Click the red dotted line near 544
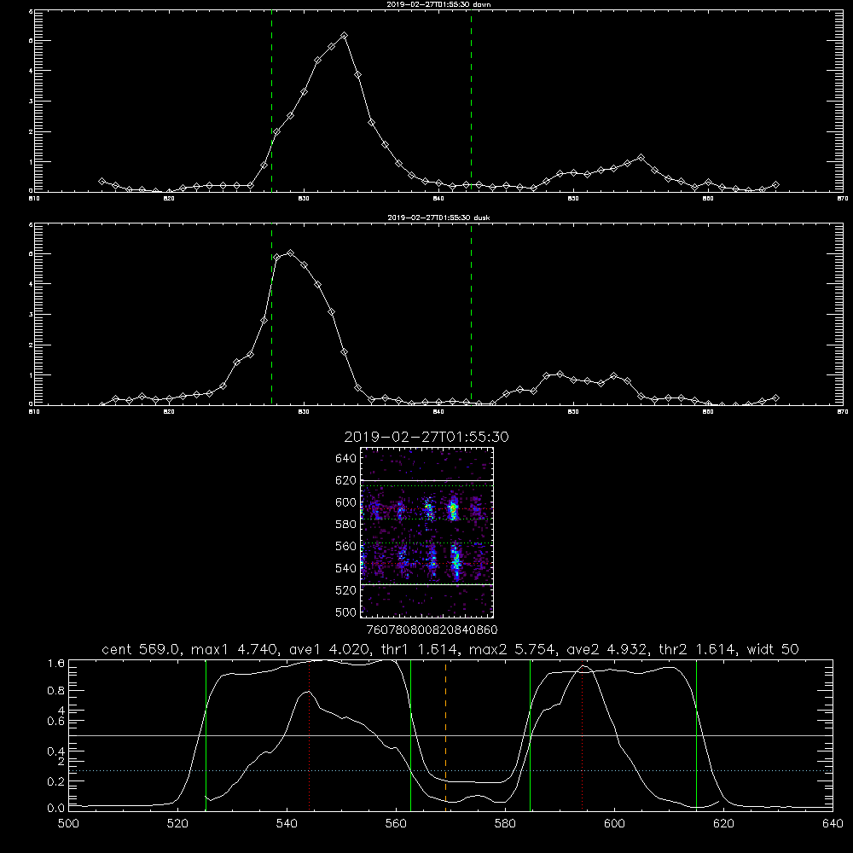This screenshot has width=853, height=853. tap(309, 734)
